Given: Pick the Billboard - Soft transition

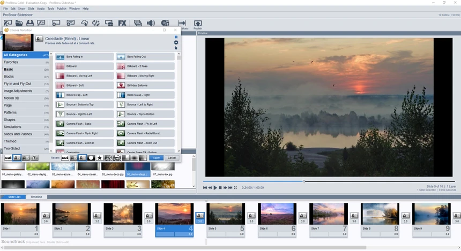Looking at the screenshot, I should (x=84, y=86).
